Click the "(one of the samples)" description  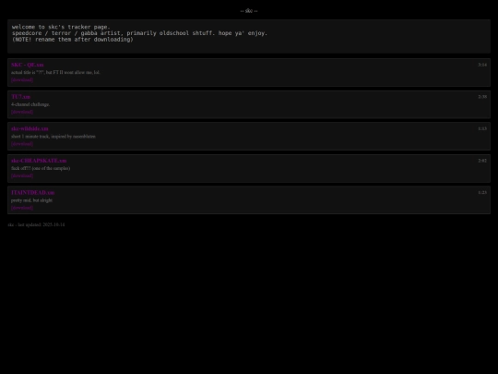pos(41,168)
